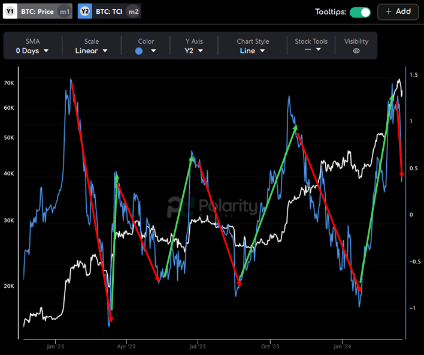This screenshot has height=355, width=424.
Task: Click the Oct '23 x-axis label
Action: [x=270, y=347]
